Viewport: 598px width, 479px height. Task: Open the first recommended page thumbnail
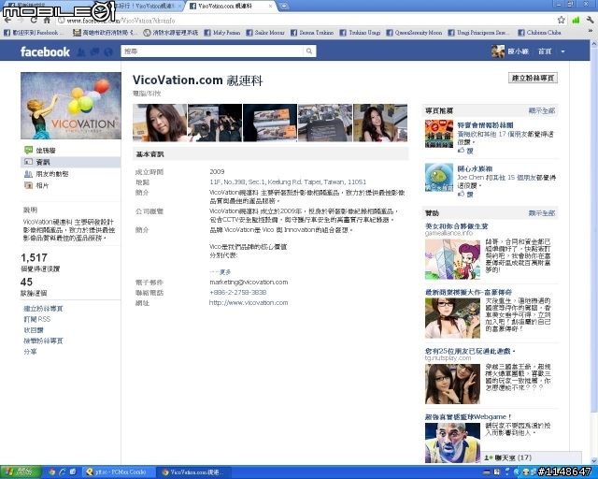pos(439,134)
